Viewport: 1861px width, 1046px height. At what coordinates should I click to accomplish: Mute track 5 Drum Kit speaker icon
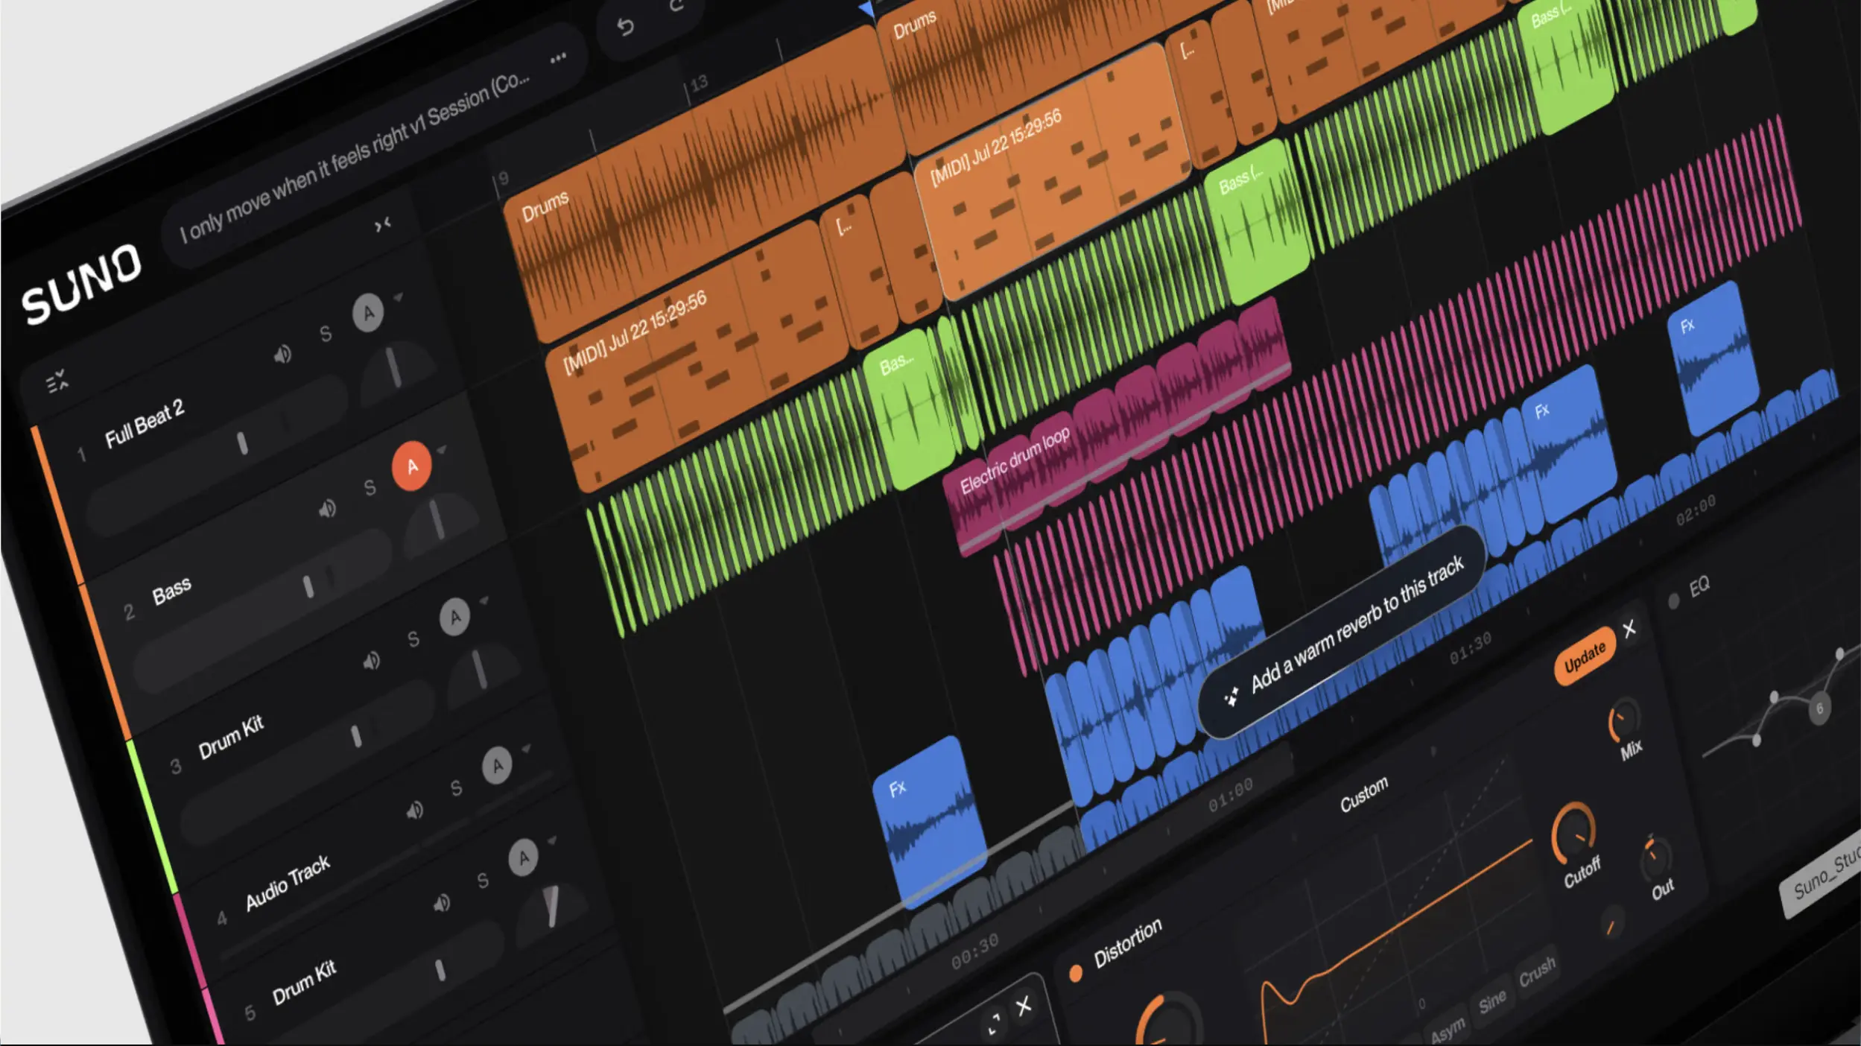[442, 904]
